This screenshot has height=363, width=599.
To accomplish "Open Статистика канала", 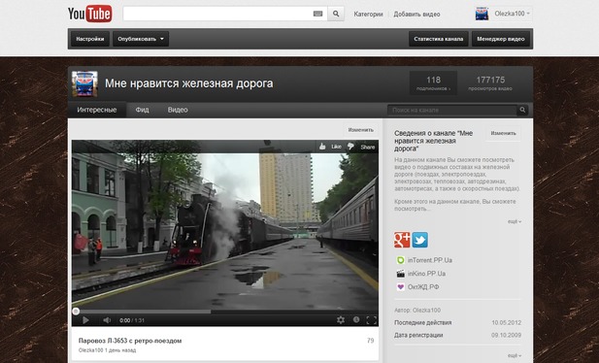I will click(x=439, y=39).
